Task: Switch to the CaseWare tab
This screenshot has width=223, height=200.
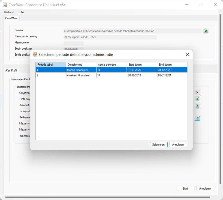Action: pos(11,18)
